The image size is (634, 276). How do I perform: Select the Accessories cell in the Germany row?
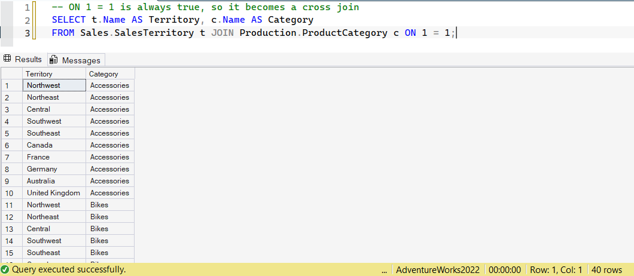(110, 169)
